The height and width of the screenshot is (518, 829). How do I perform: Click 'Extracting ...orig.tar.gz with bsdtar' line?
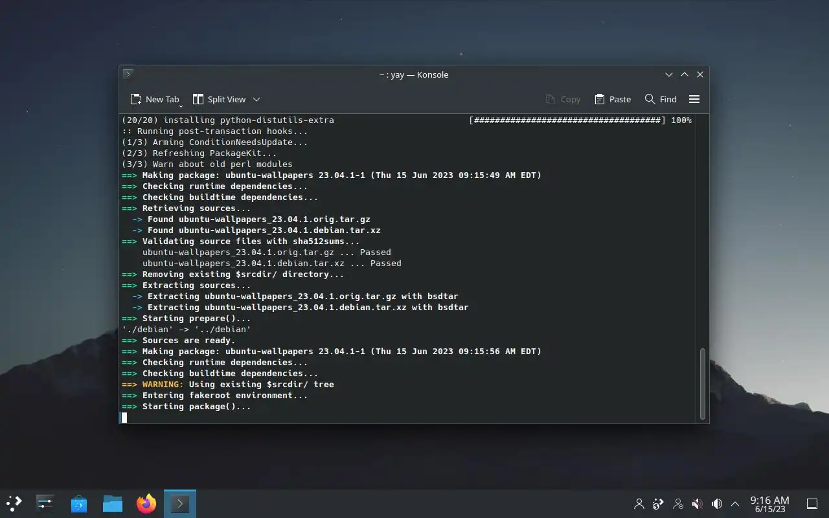click(295, 296)
